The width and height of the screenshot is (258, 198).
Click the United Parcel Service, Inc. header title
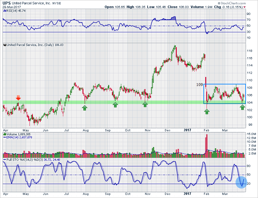31,3
